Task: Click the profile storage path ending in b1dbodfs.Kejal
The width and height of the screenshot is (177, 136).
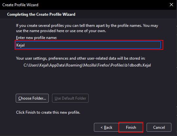Action: 87,65
